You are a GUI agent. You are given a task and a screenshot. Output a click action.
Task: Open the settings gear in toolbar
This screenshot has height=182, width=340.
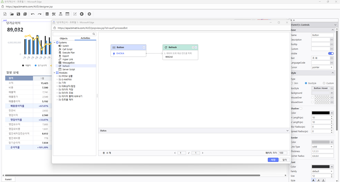pyautogui.click(x=89, y=14)
